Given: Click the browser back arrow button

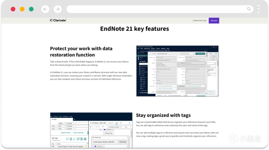Looking at the screenshot, I should pos(45,9).
